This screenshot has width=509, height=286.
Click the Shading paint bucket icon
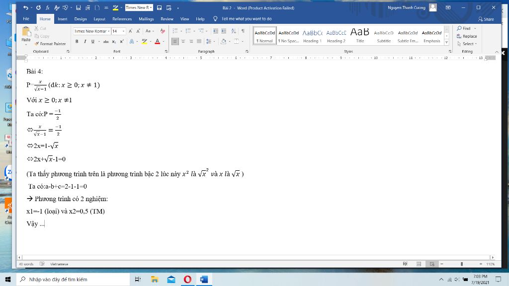click(223, 42)
